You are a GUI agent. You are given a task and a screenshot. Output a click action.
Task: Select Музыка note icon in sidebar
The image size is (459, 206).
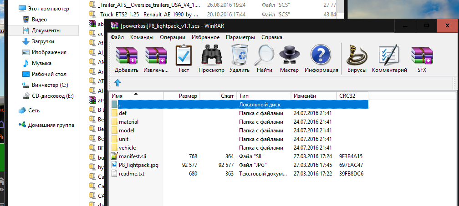[26, 63]
